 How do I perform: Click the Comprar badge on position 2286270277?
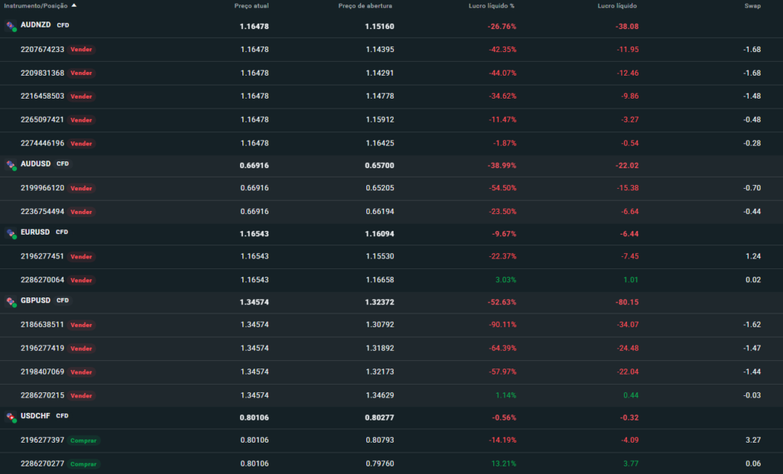point(83,464)
